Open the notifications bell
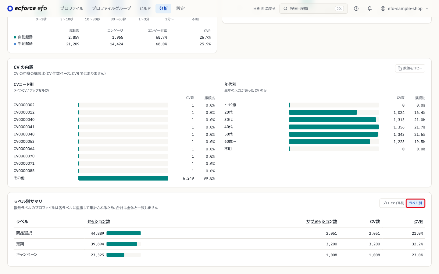The height and width of the screenshot is (274, 439). (x=369, y=9)
